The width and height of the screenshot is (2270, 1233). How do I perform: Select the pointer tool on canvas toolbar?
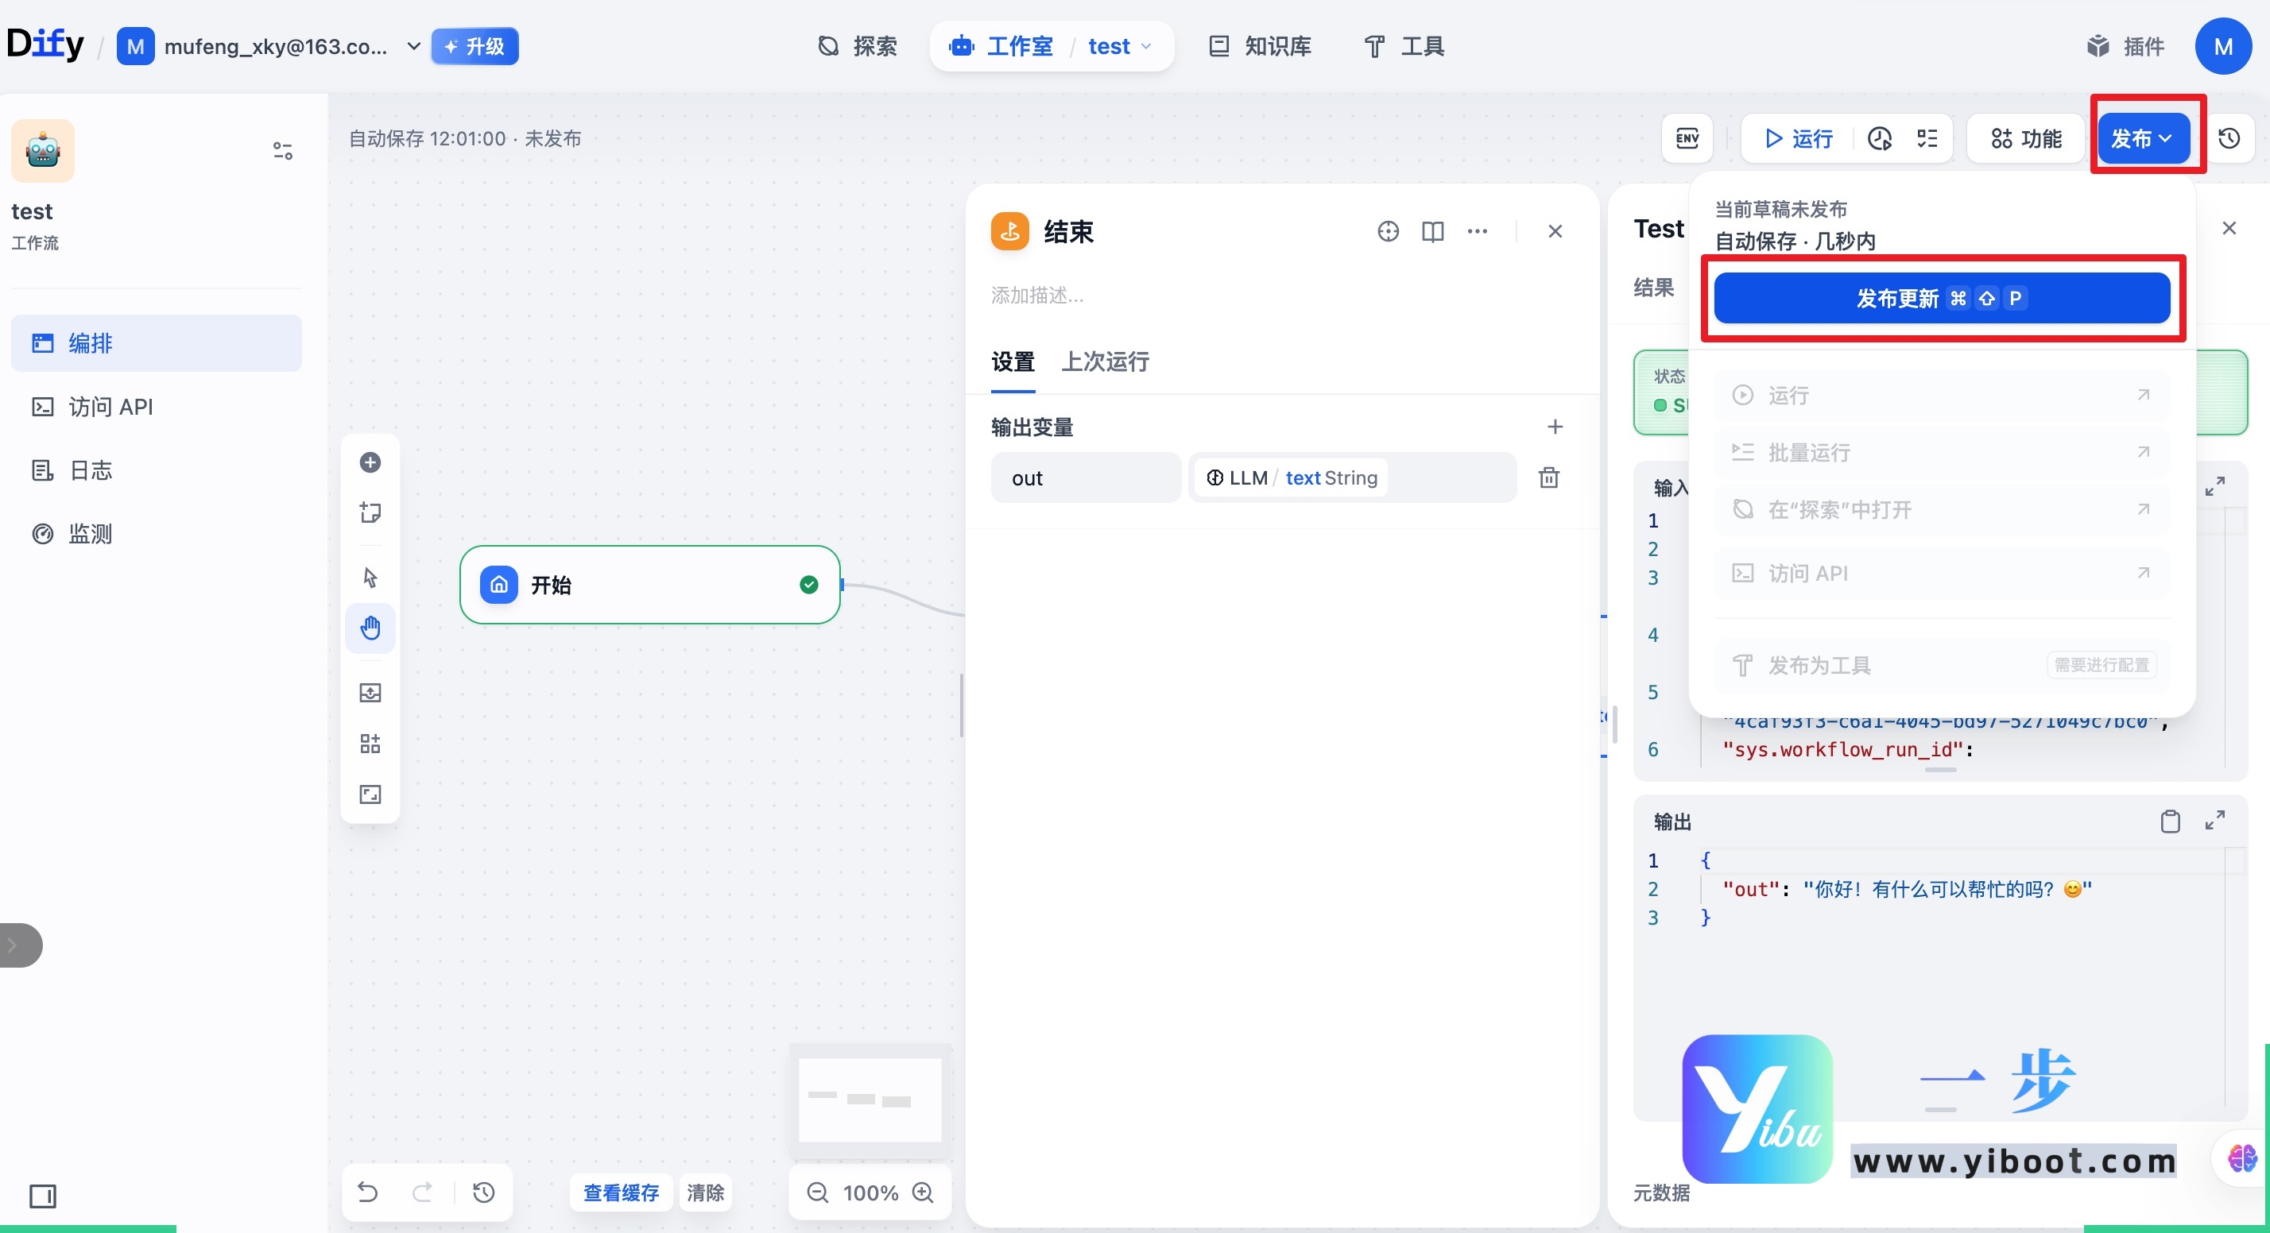370,577
